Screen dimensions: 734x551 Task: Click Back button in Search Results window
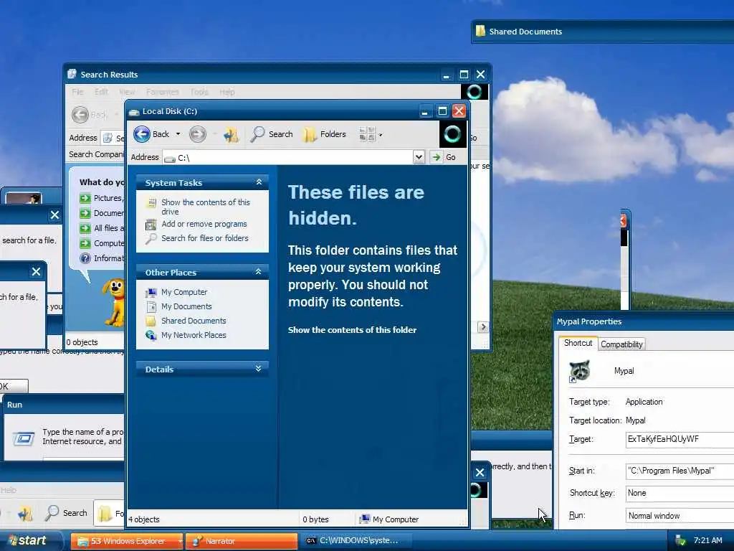pos(90,114)
